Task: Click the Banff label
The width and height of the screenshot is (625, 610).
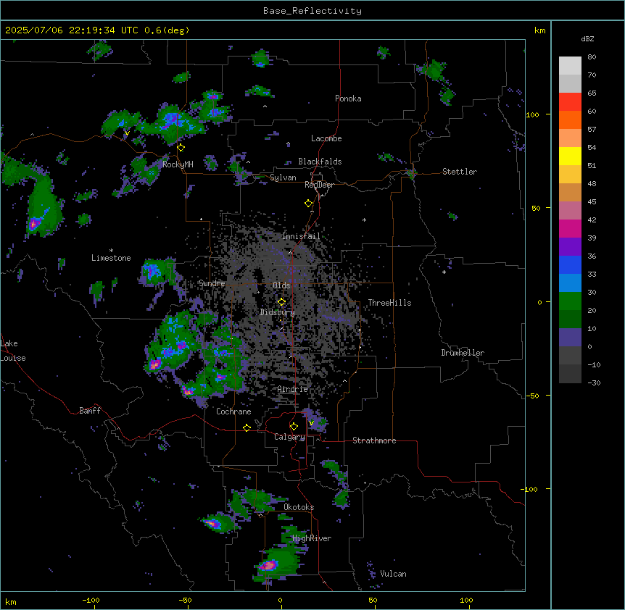Action: pyautogui.click(x=90, y=411)
